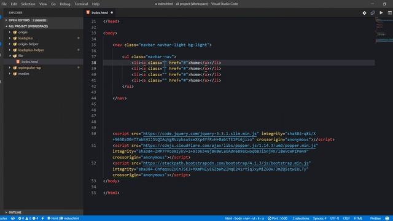Place cursor on the nav class line
The height and width of the screenshot is (221, 393).
[162, 45]
